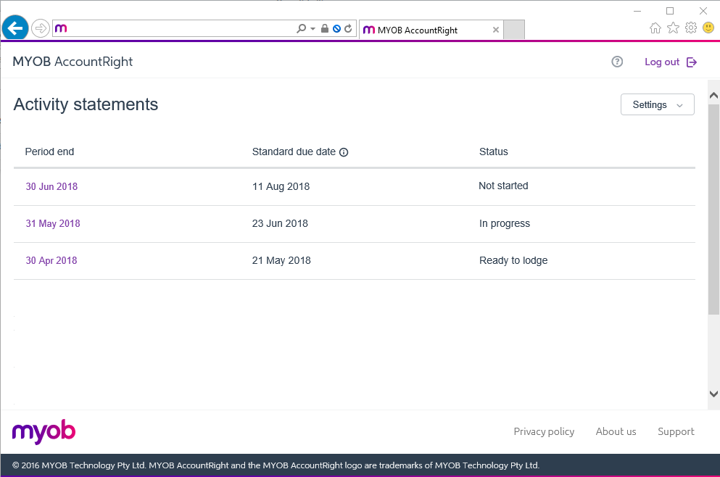Open the 31 May 2018 activity statement
The image size is (720, 477).
53,224
